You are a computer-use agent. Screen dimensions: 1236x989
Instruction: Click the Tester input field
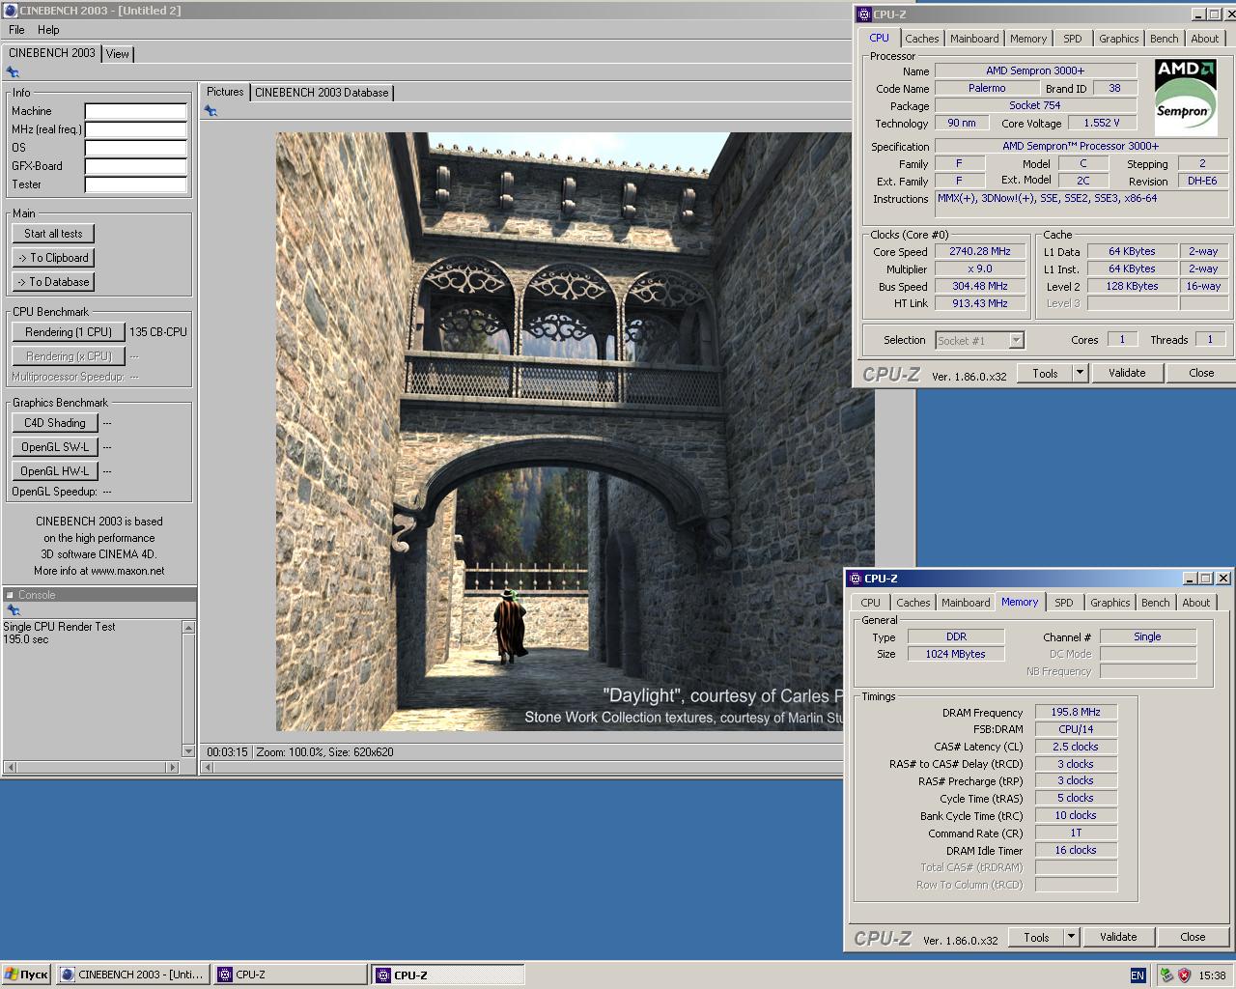click(x=135, y=184)
